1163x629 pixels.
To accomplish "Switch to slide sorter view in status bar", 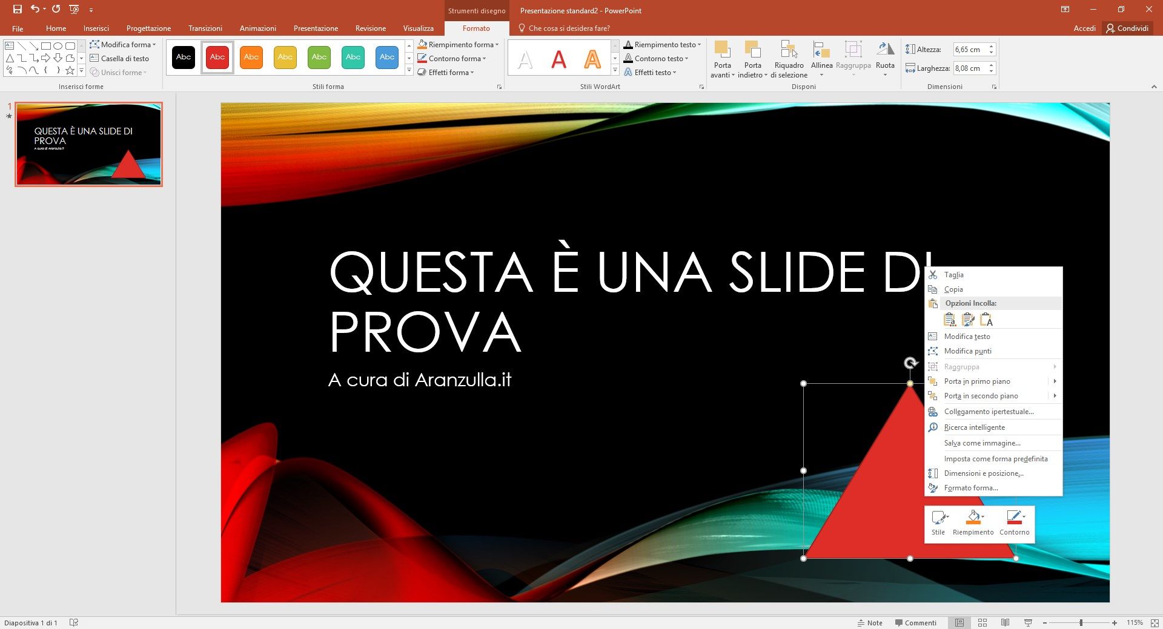I will click(982, 622).
